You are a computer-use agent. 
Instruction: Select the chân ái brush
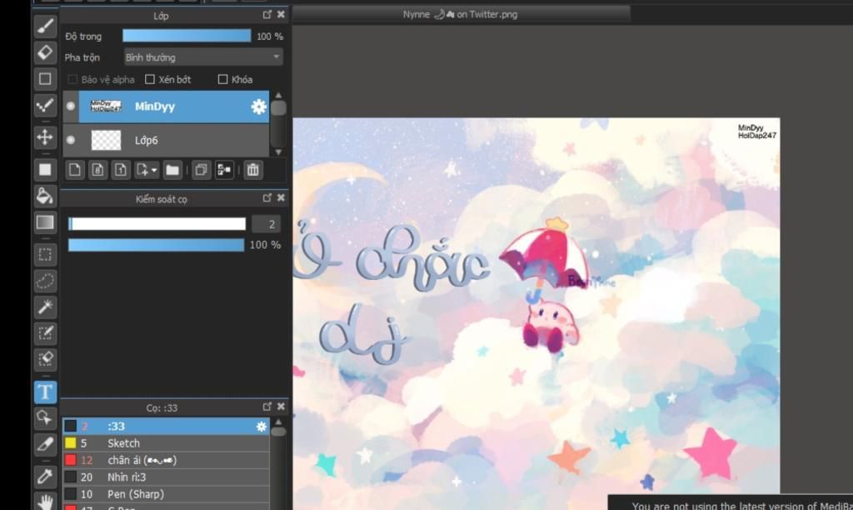coord(166,460)
